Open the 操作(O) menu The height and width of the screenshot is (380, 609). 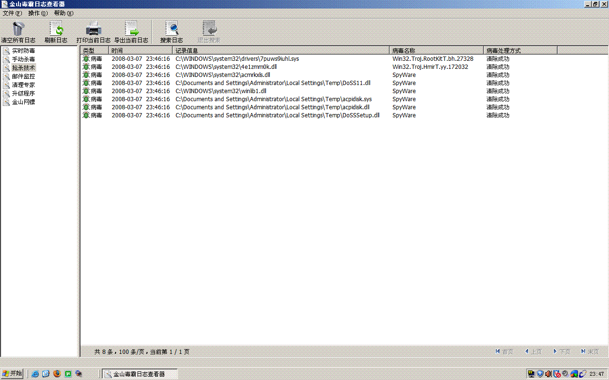(x=38, y=13)
